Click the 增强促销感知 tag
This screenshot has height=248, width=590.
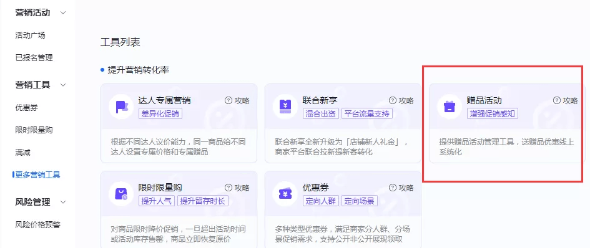point(492,113)
